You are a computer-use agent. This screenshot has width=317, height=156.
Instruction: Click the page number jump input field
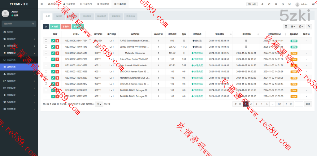tap(298, 104)
